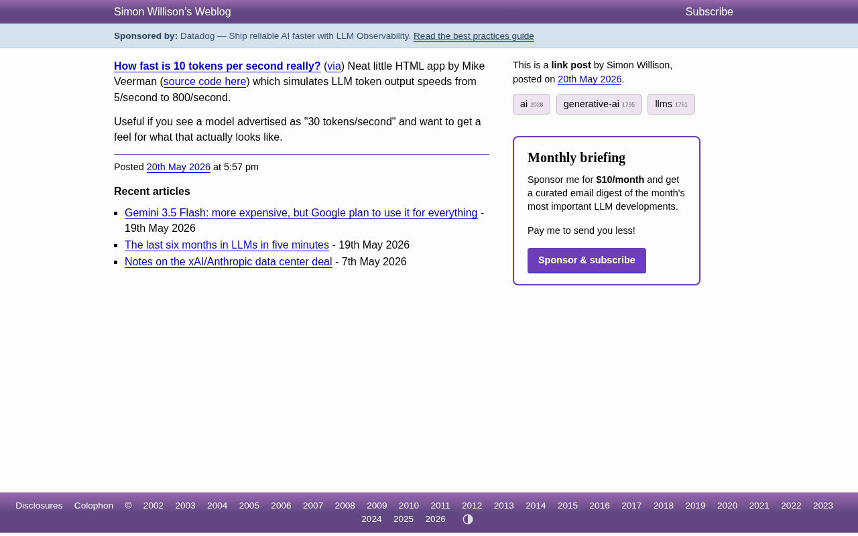The height and width of the screenshot is (536, 858).
Task: Go to 2002 archive
Action: pyautogui.click(x=154, y=506)
